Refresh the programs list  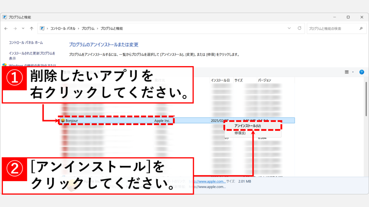tap(299, 28)
